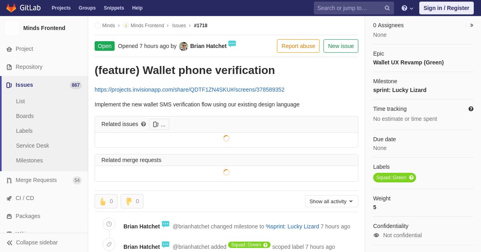This screenshot has height=252, width=481.
Task: Click the Report abuse button
Action: point(298,46)
